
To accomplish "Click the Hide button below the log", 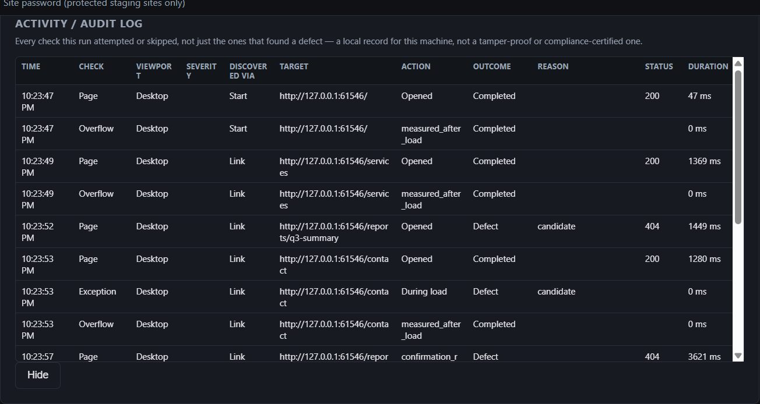I will point(38,375).
